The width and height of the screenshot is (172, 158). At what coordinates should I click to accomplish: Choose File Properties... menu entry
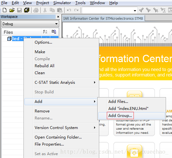(49, 144)
